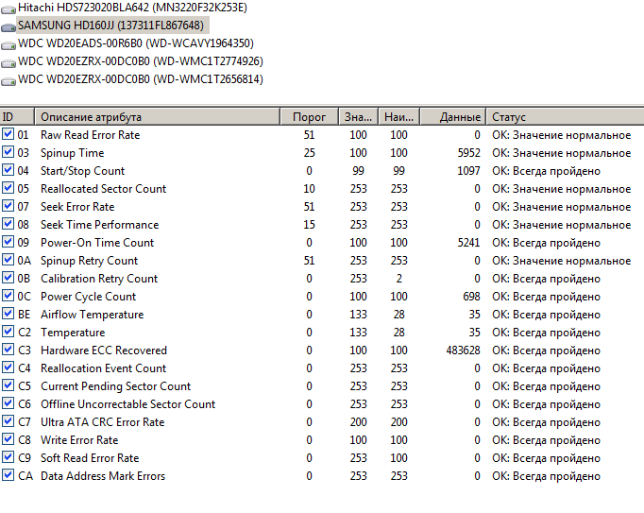Image resolution: width=644 pixels, height=513 pixels.
Task: Toggle checkbox for 07 Seek Error Rate
Action: 8,206
